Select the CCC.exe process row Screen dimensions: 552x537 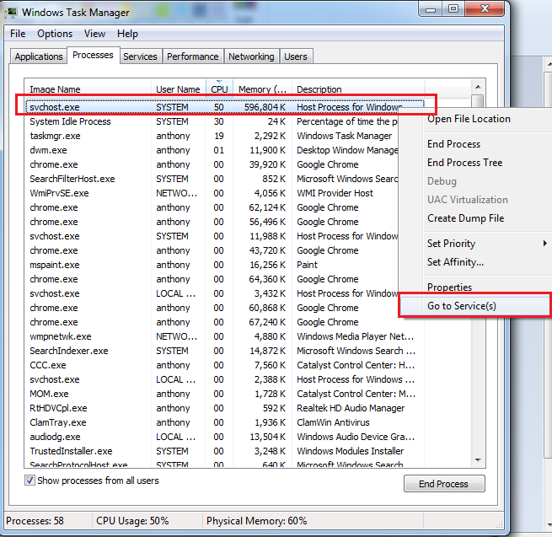[x=224, y=365]
